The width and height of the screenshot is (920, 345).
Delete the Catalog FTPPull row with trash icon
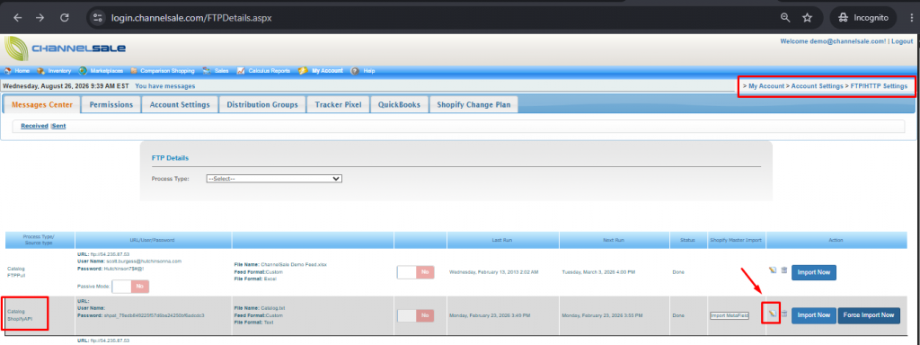tap(783, 270)
